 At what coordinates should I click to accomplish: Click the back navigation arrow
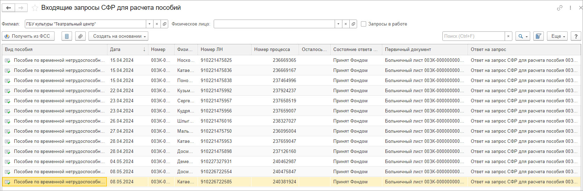(8, 8)
